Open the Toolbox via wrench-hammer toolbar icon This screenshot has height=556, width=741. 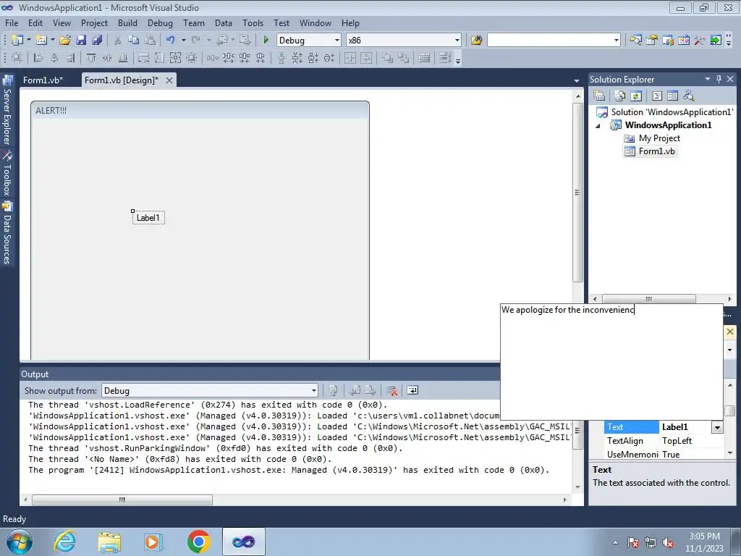click(x=700, y=41)
